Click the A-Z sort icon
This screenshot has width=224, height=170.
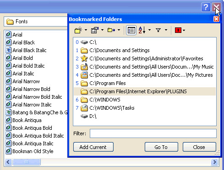[142, 30]
